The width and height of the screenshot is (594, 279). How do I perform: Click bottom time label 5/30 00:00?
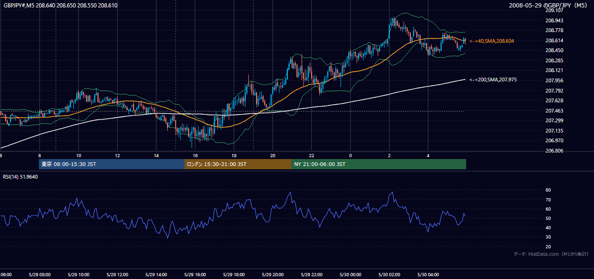[x=350, y=275]
